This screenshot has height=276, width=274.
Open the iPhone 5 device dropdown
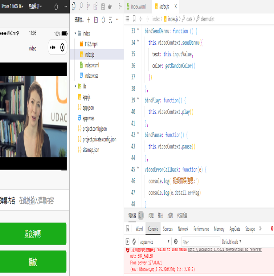point(12,6)
